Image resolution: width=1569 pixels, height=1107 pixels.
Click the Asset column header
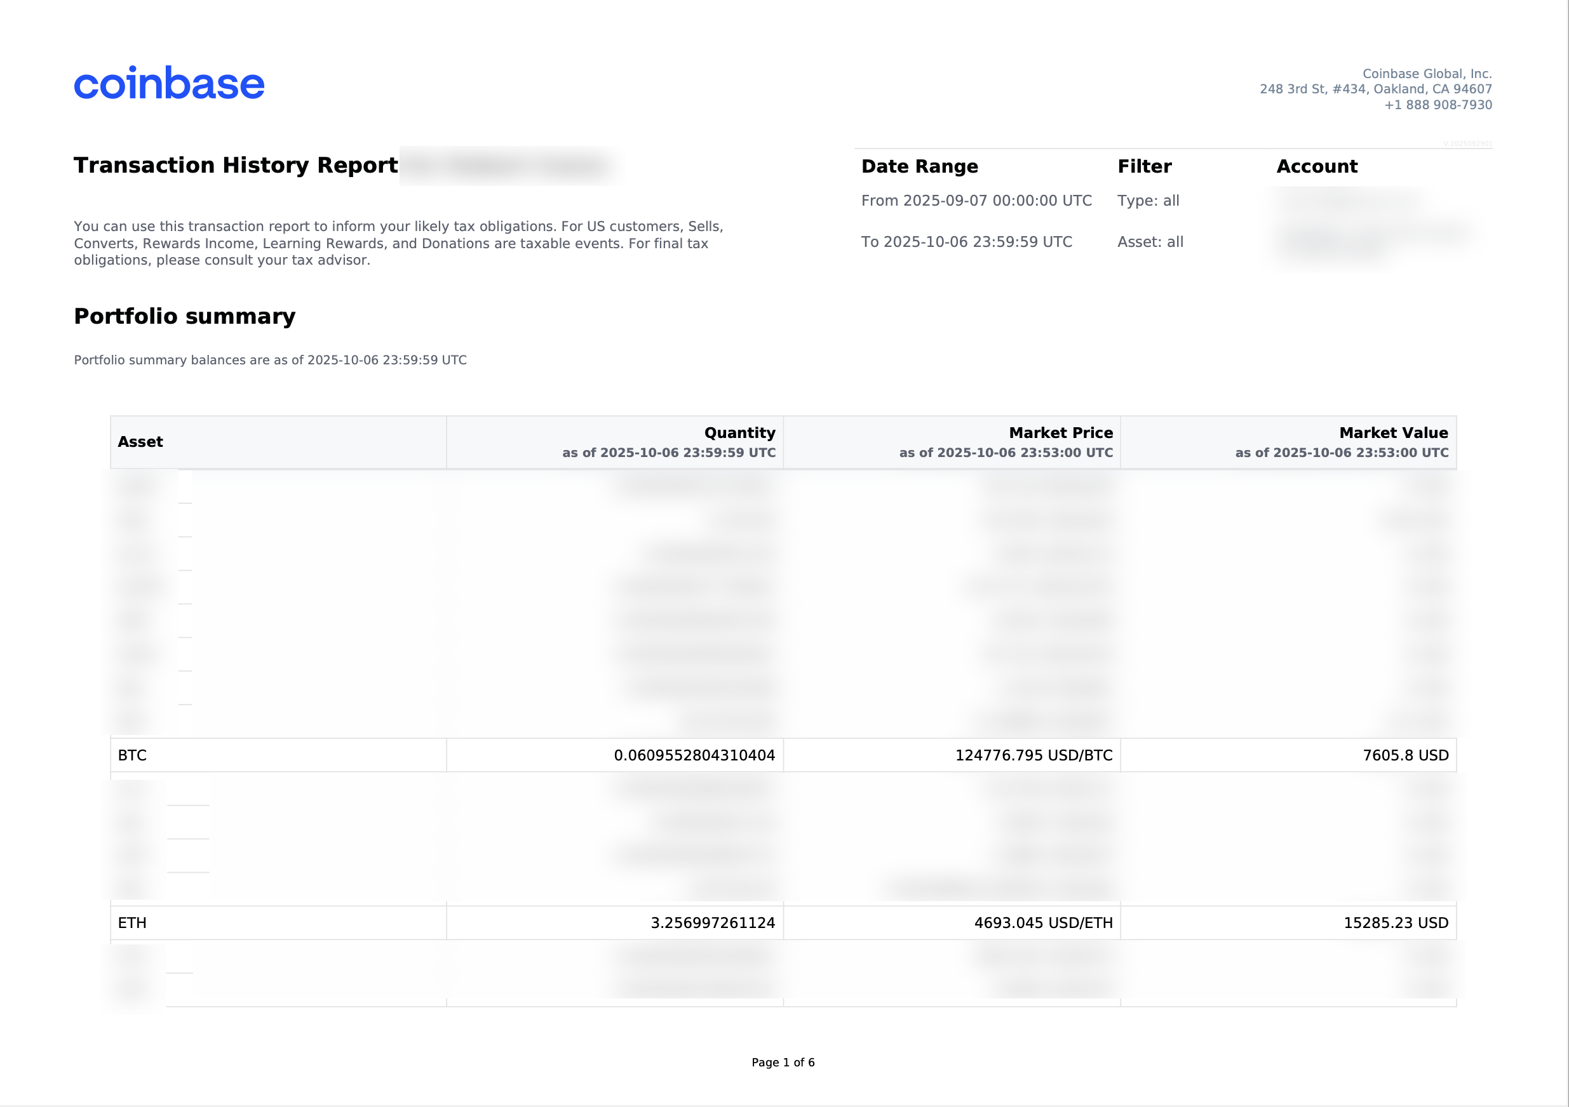pos(140,442)
